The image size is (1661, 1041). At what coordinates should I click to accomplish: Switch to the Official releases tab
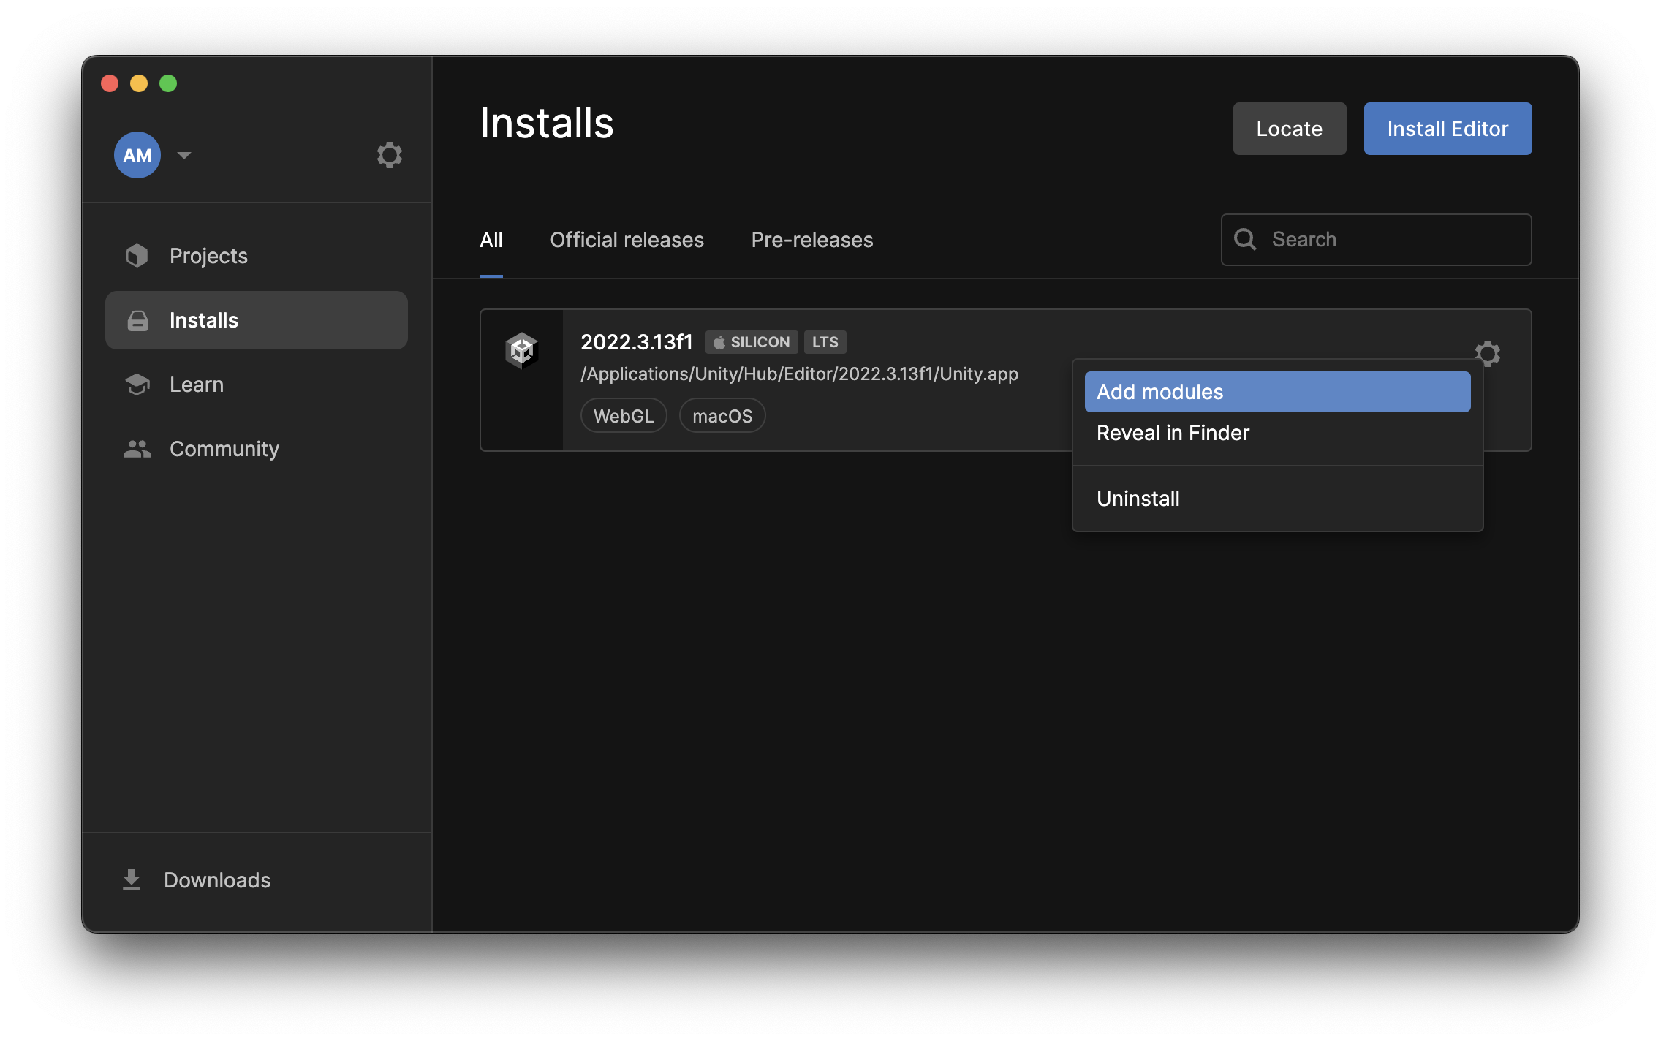click(x=627, y=240)
